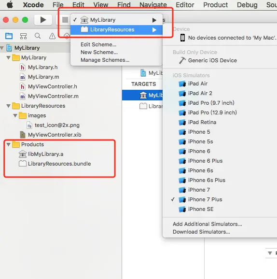
Task: Collapse the images folder
Action: tap(15, 115)
